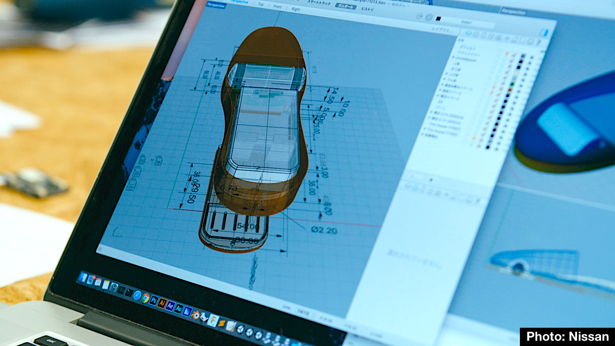Open the Notes app in the Dock
615x346 pixels.
click(x=106, y=284)
